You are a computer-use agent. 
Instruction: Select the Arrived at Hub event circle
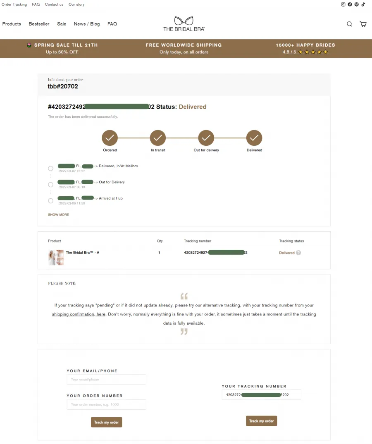[50, 201]
